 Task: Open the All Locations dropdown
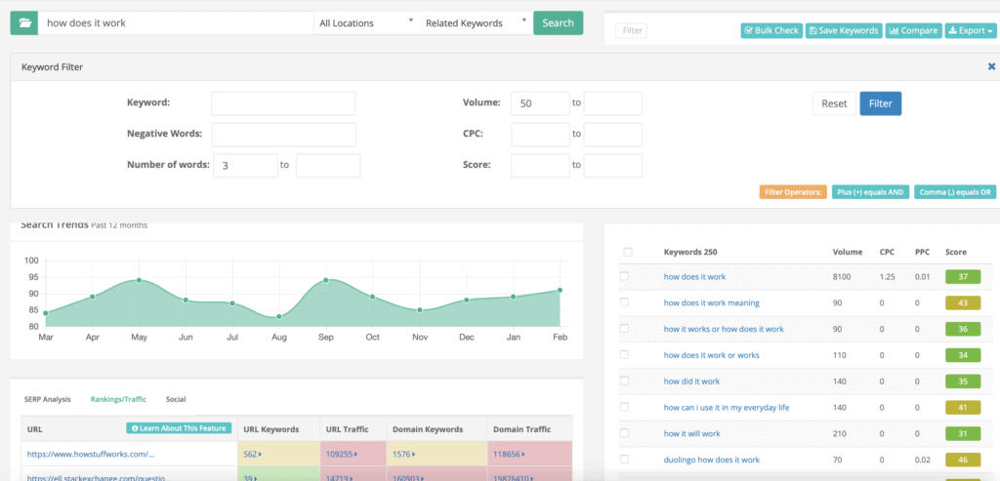point(367,23)
